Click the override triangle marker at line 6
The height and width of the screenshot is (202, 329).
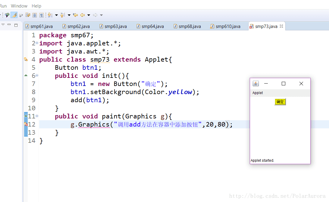[x=26, y=75]
